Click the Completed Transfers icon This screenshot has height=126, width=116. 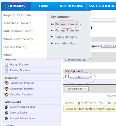[6, 89]
